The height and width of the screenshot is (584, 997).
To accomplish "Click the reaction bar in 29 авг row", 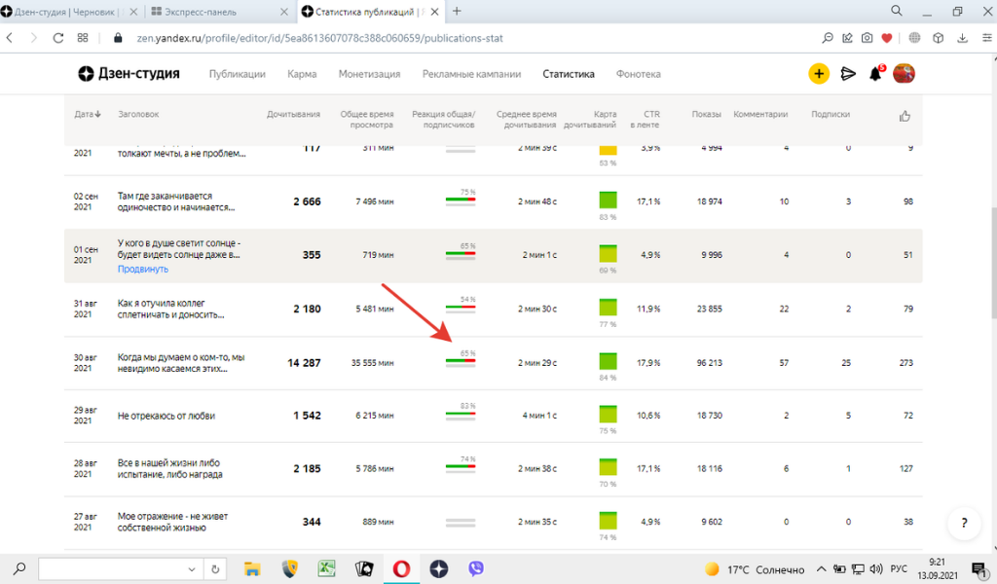I will (461, 417).
